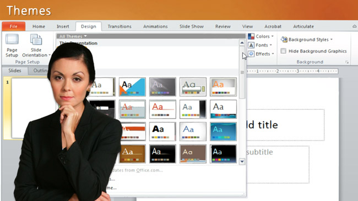Select the black theme with white Aa glow
This screenshot has height=201, width=358.
pyautogui.click(x=162, y=154)
